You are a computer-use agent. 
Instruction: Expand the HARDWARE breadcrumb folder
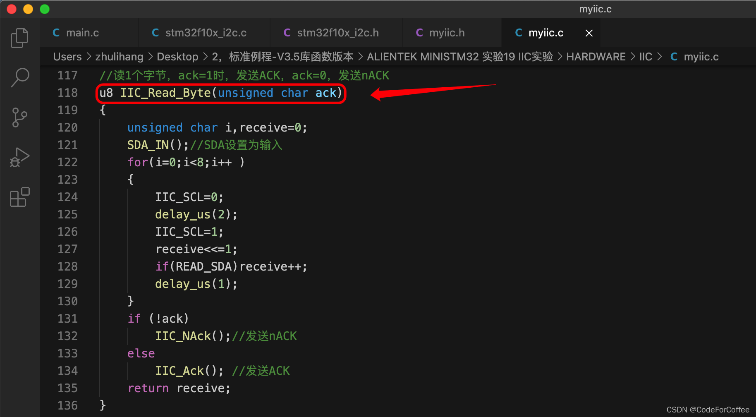point(596,57)
